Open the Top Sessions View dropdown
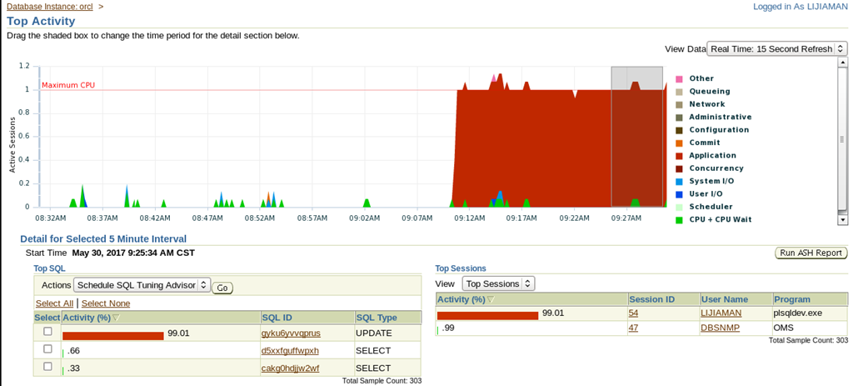 tap(498, 283)
